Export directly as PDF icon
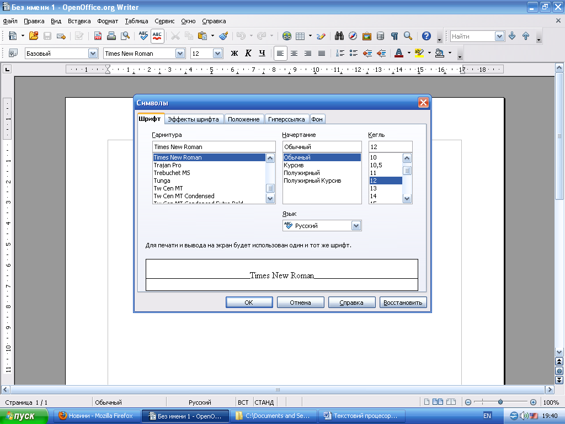The height and width of the screenshot is (424, 565). point(98,36)
